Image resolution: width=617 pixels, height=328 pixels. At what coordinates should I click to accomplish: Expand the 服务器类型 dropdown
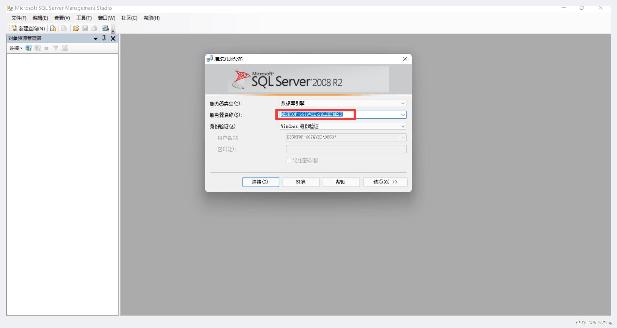[x=403, y=103]
